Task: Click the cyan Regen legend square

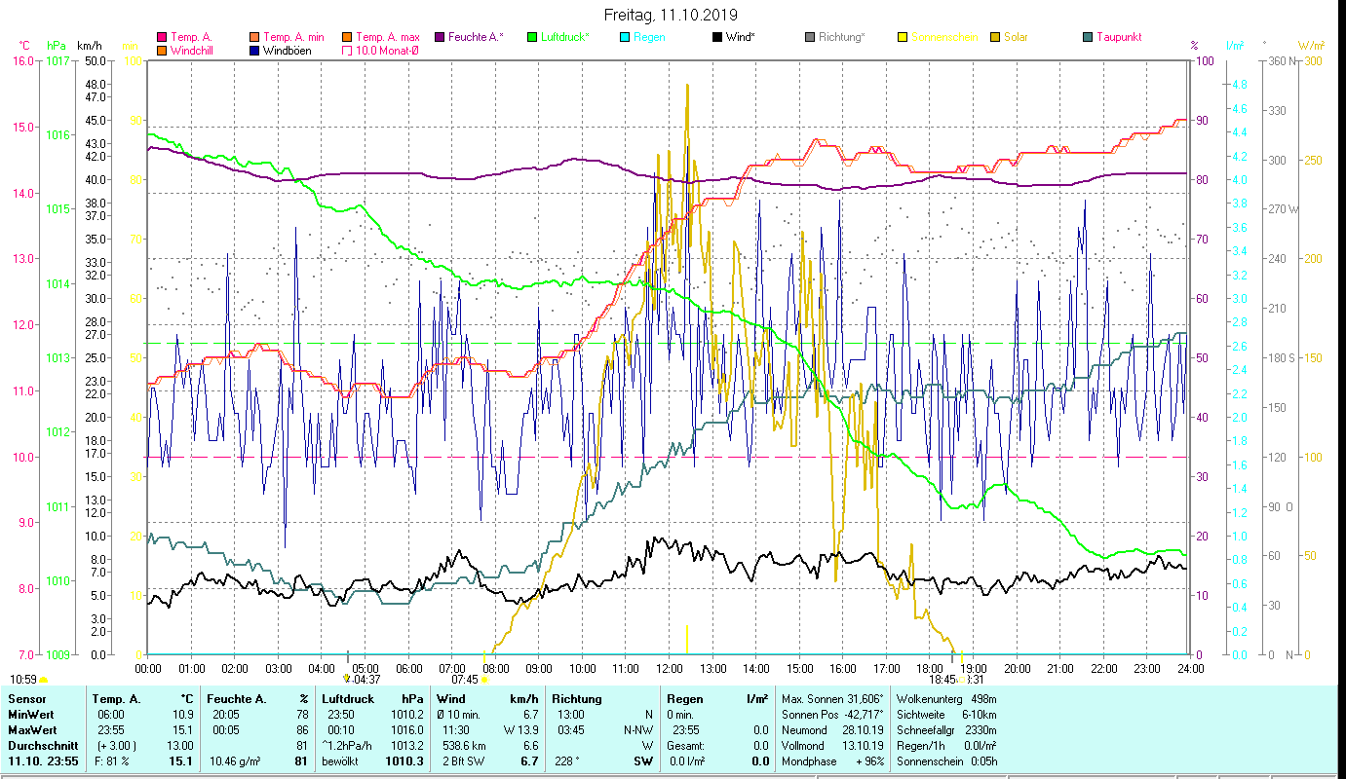Action: (x=625, y=37)
